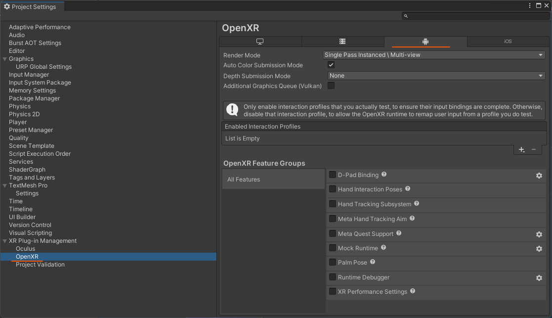Image resolution: width=552 pixels, height=318 pixels.
Task: Collapse the XR Plug-in Management section
Action: (5, 241)
